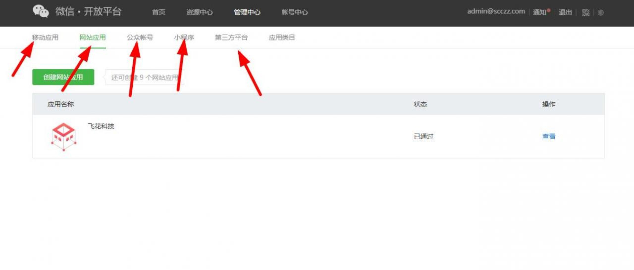The width and height of the screenshot is (634, 270).
Task: Select the 网站应用 tab
Action: click(93, 38)
